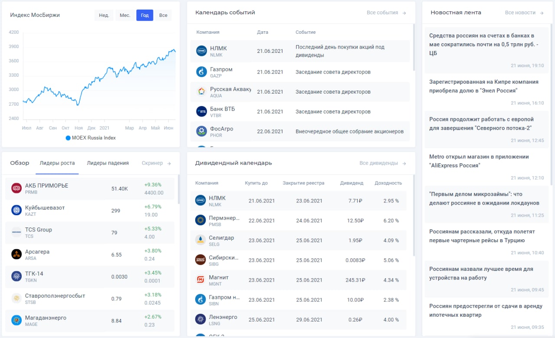Image resolution: width=555 pixels, height=338 pixels.
Task: Click the Банк ВТБ logo icon
Action: [202, 111]
